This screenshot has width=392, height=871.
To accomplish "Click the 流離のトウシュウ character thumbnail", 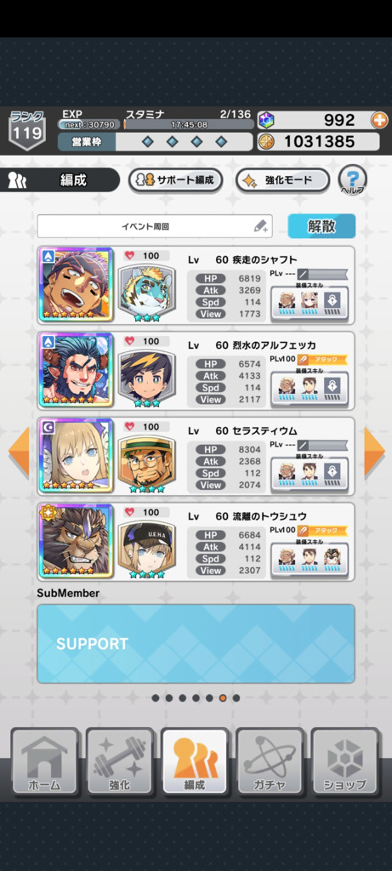I will click(x=76, y=540).
